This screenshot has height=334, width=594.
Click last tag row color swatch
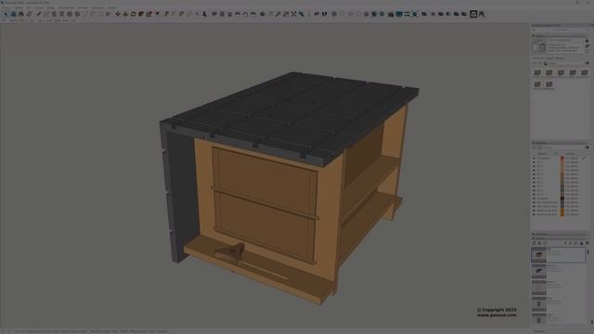(x=562, y=214)
